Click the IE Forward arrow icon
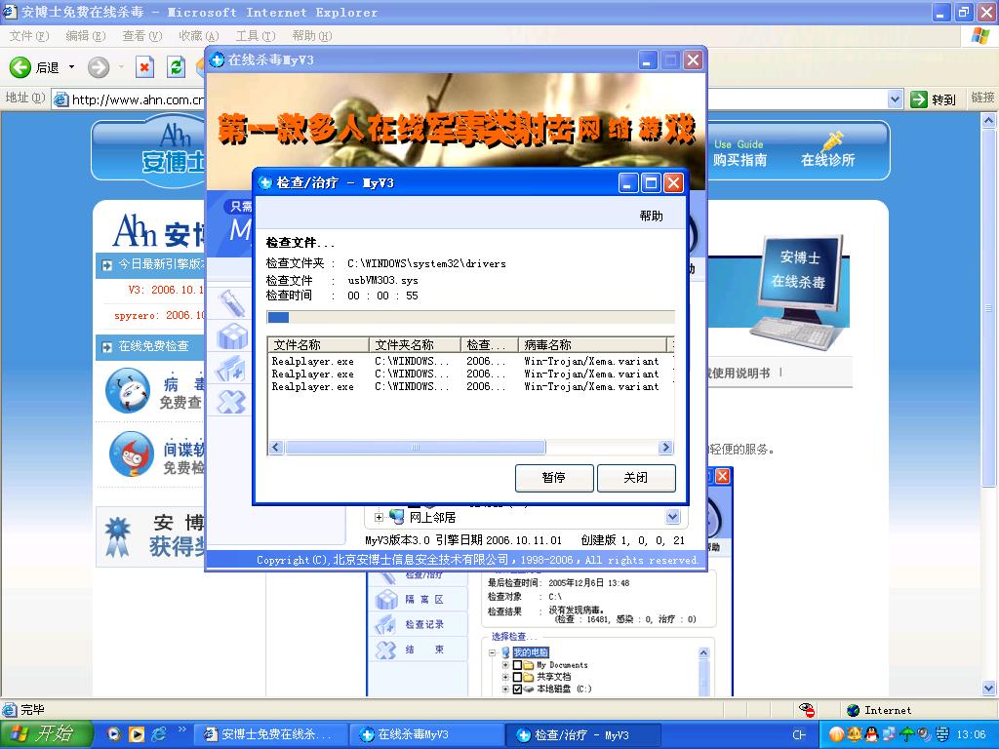Viewport: 999px width, 749px height. coord(99,67)
